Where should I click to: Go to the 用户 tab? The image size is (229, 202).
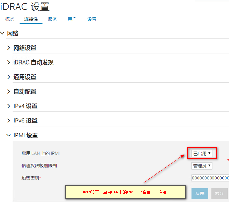[x=72, y=19]
